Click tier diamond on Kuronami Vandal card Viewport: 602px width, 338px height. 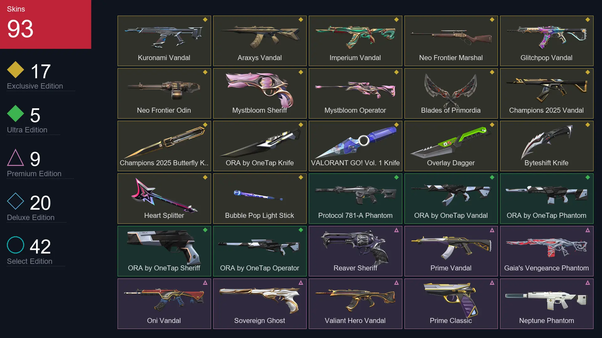[205, 20]
